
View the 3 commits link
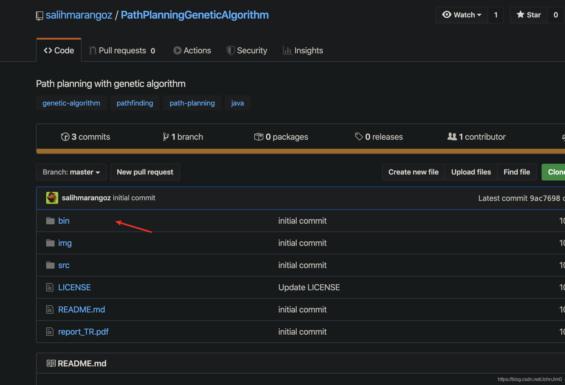pos(85,137)
